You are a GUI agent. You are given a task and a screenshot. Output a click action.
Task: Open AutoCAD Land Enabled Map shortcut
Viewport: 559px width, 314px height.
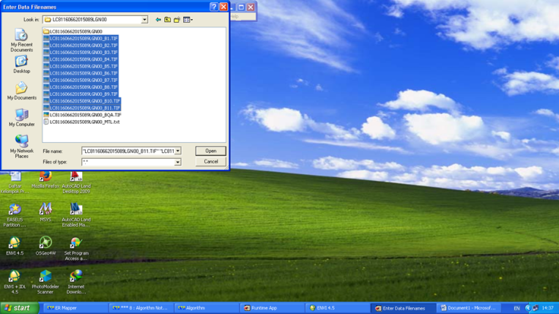coord(76,215)
